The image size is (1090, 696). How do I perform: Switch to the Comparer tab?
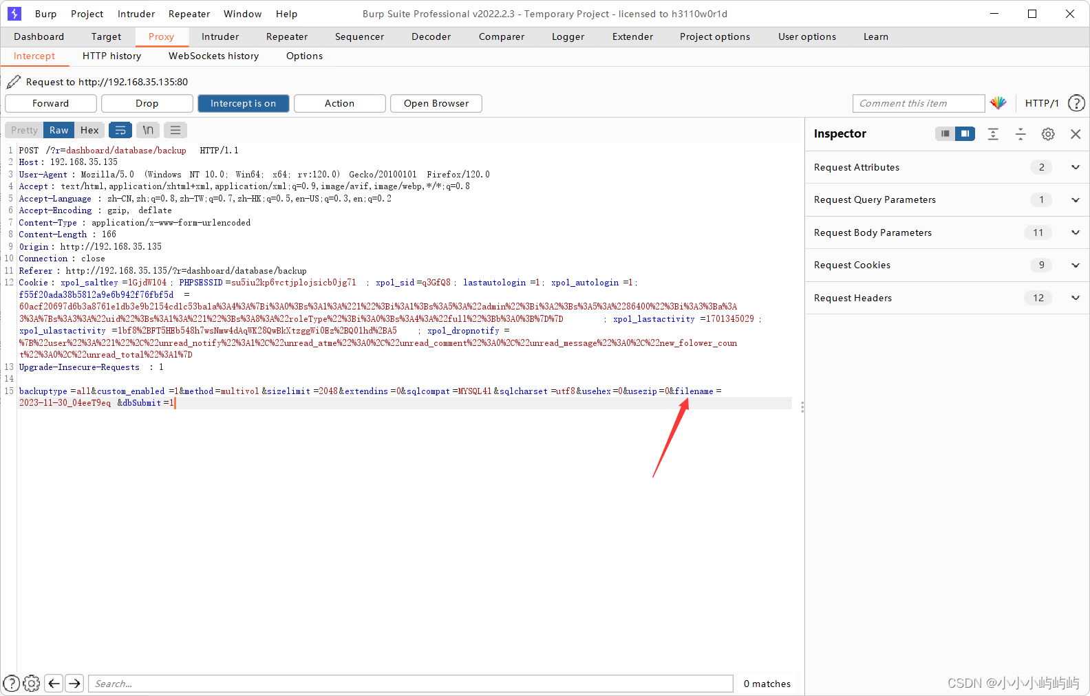coord(502,36)
